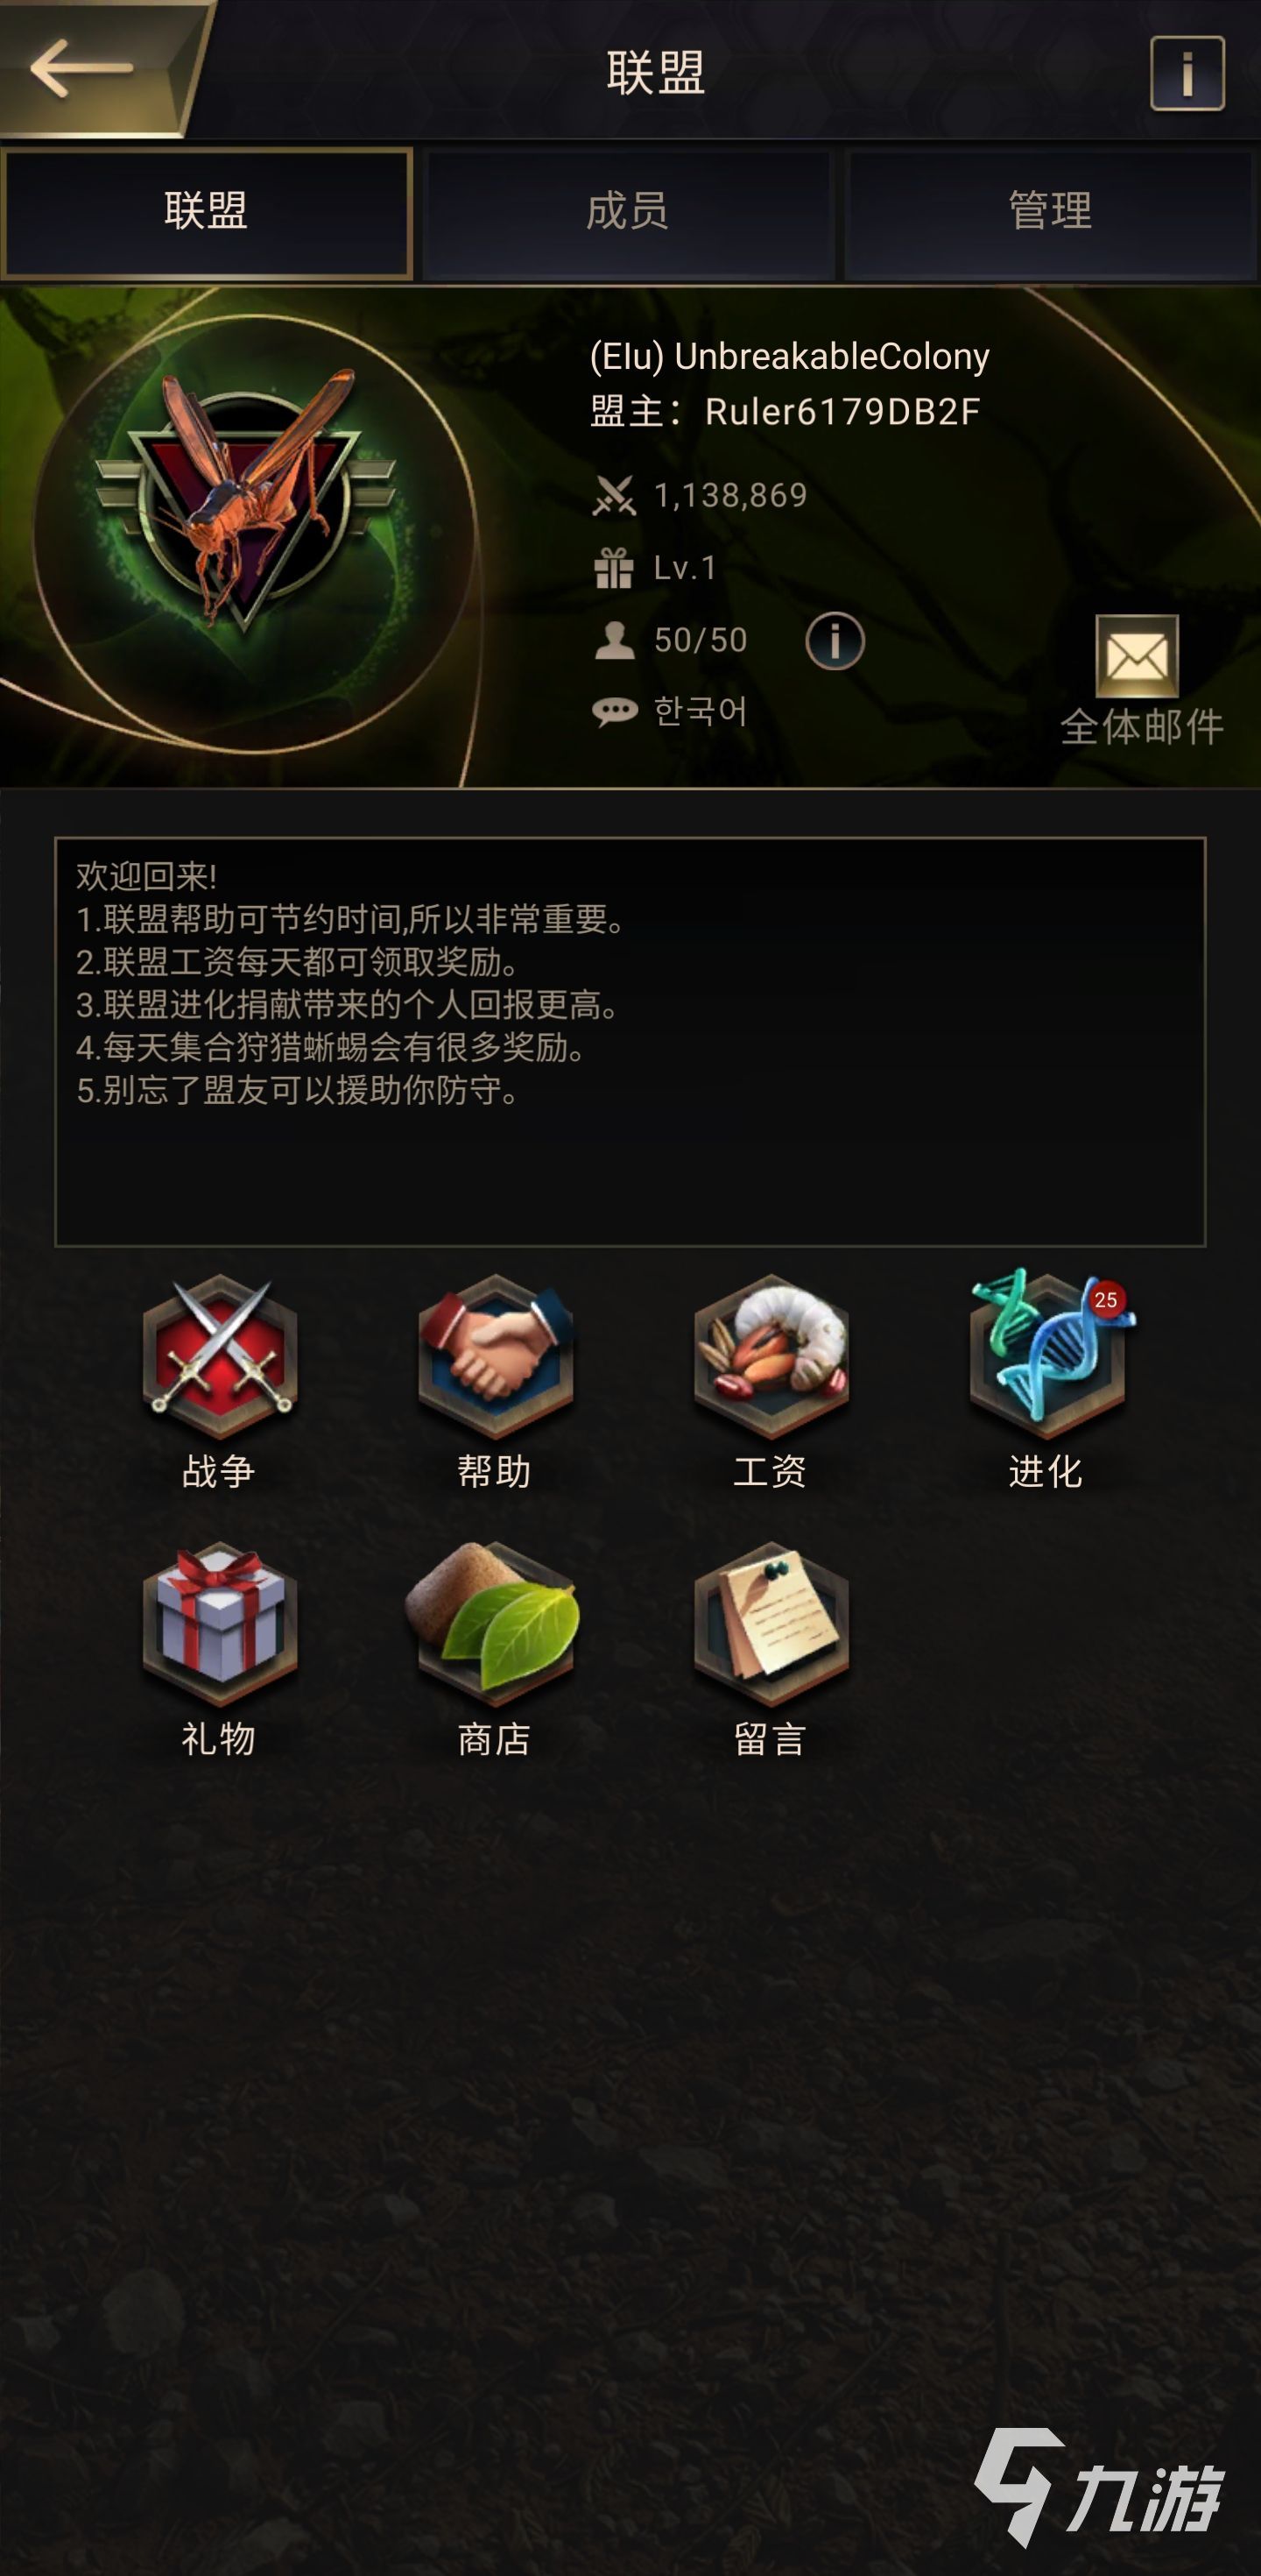This screenshot has height=2576, width=1261.
Task: Click the red 25 notification badge
Action: coord(1105,1300)
